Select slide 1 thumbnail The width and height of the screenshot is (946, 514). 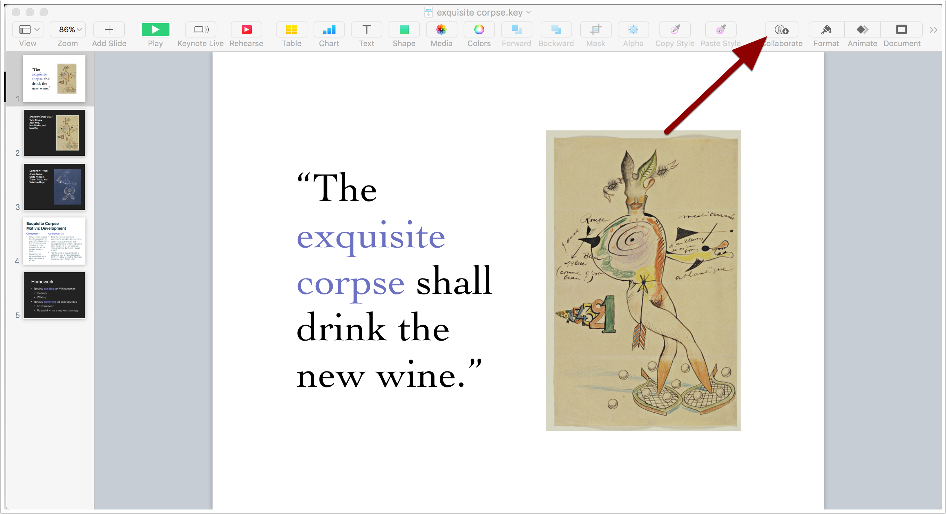tap(54, 78)
